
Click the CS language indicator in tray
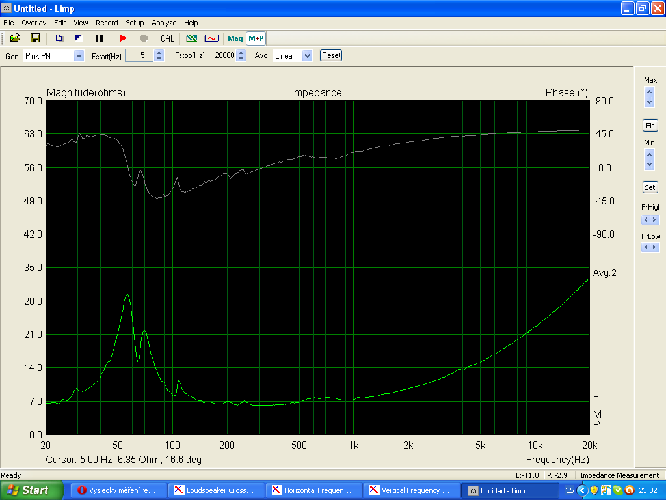570,491
